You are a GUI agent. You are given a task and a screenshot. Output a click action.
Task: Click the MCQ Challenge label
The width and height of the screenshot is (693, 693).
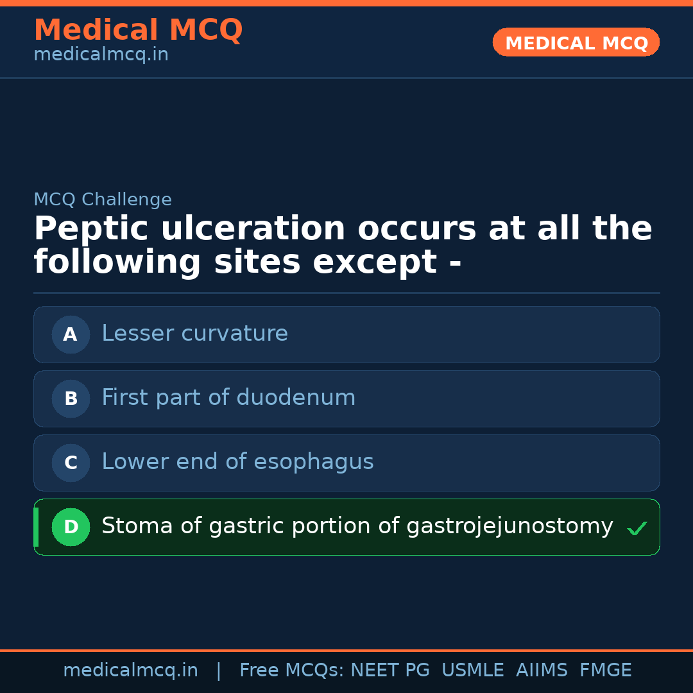click(103, 200)
